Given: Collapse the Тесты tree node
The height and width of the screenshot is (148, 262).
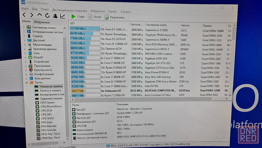Looking at the screenshot, I should 26,82.
